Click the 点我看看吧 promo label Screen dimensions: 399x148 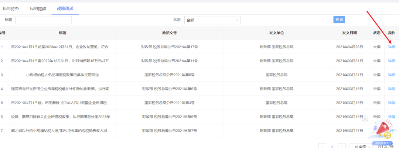383,144
